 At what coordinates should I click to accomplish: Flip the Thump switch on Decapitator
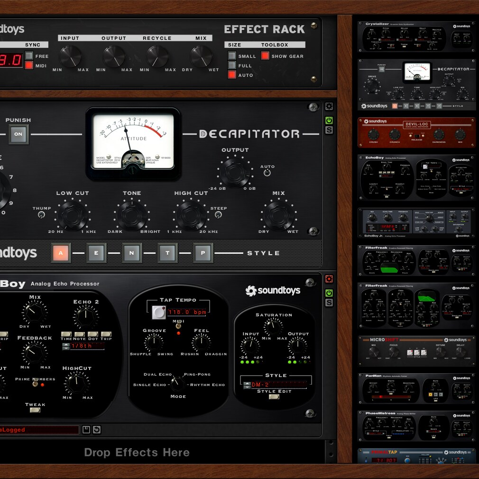(x=41, y=215)
